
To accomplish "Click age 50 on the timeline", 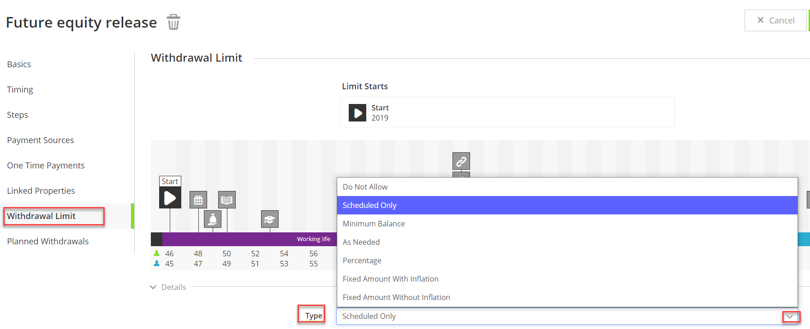I will [226, 254].
